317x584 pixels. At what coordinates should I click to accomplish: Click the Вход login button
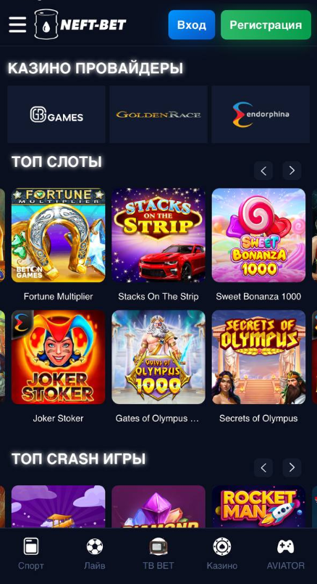pos(191,25)
